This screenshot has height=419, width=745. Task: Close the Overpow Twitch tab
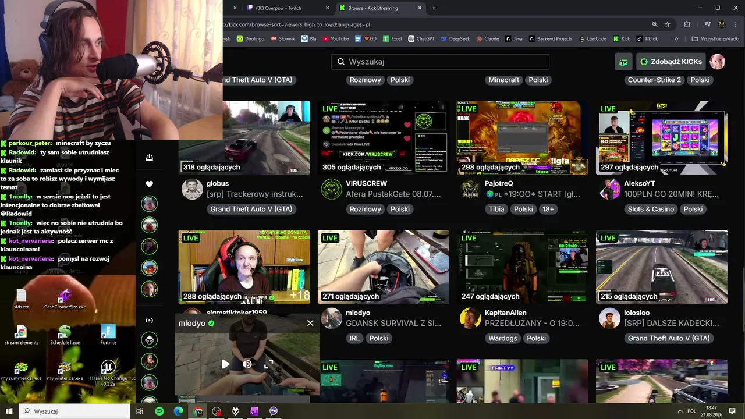pyautogui.click(x=328, y=8)
